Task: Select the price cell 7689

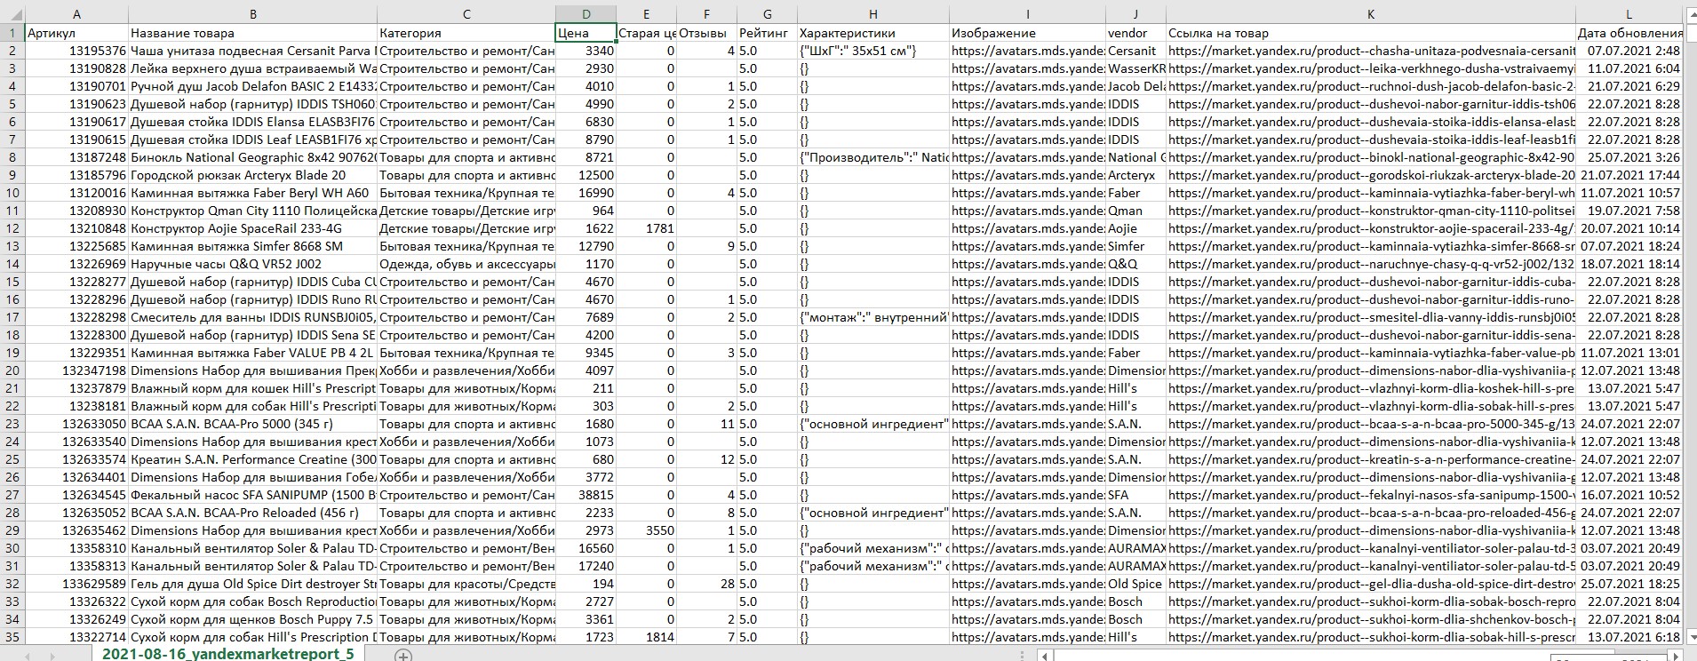Action: click(x=586, y=317)
